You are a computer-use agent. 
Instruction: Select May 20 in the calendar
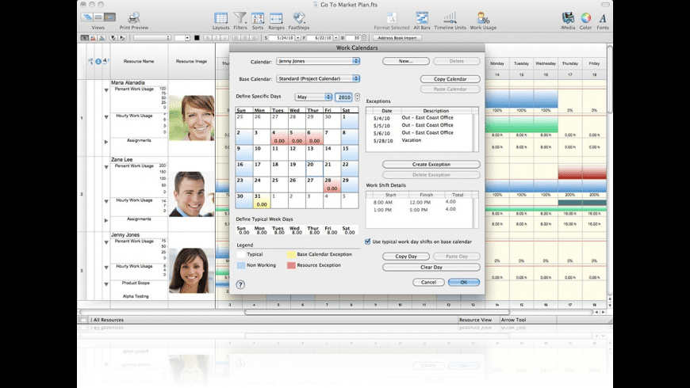click(x=314, y=169)
